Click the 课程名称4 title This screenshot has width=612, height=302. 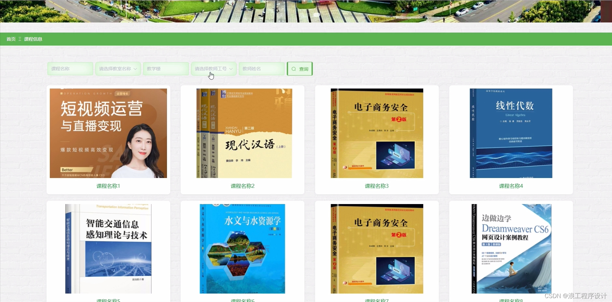(511, 186)
